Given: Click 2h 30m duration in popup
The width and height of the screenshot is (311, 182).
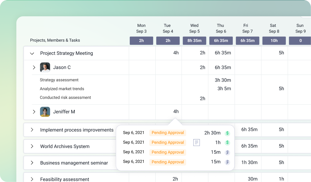Looking at the screenshot, I should 212,133.
